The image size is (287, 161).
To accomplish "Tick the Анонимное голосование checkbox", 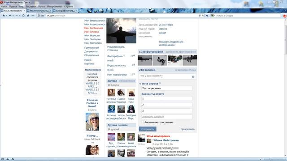I will (143, 122).
